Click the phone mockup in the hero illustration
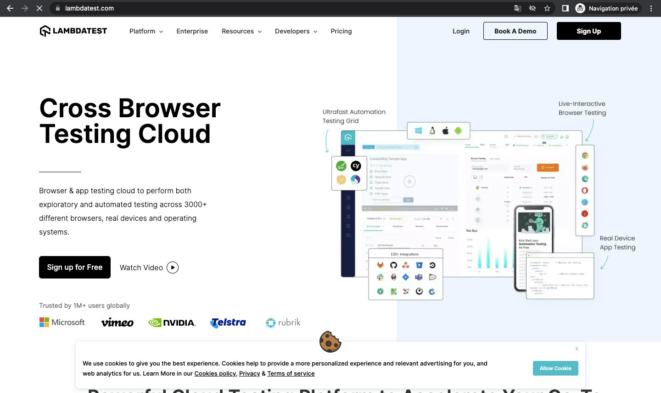The width and height of the screenshot is (661, 393). tap(533, 248)
